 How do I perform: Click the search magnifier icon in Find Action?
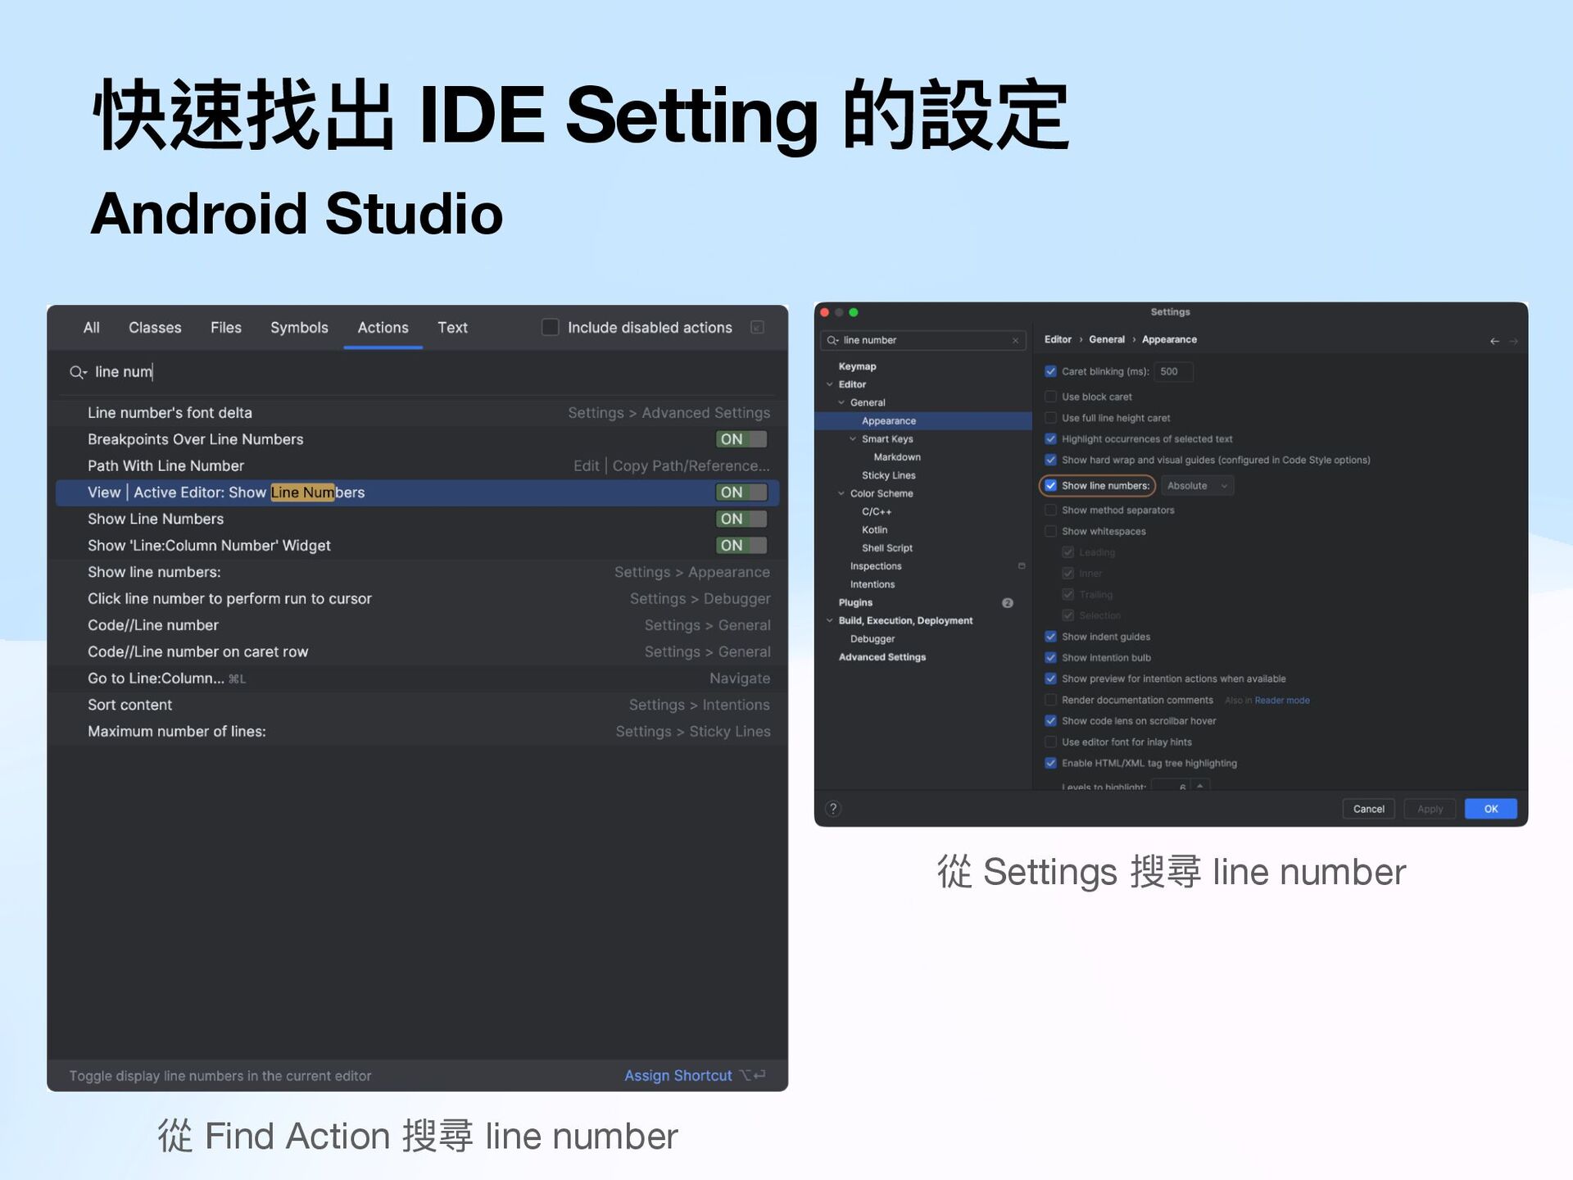tap(78, 372)
